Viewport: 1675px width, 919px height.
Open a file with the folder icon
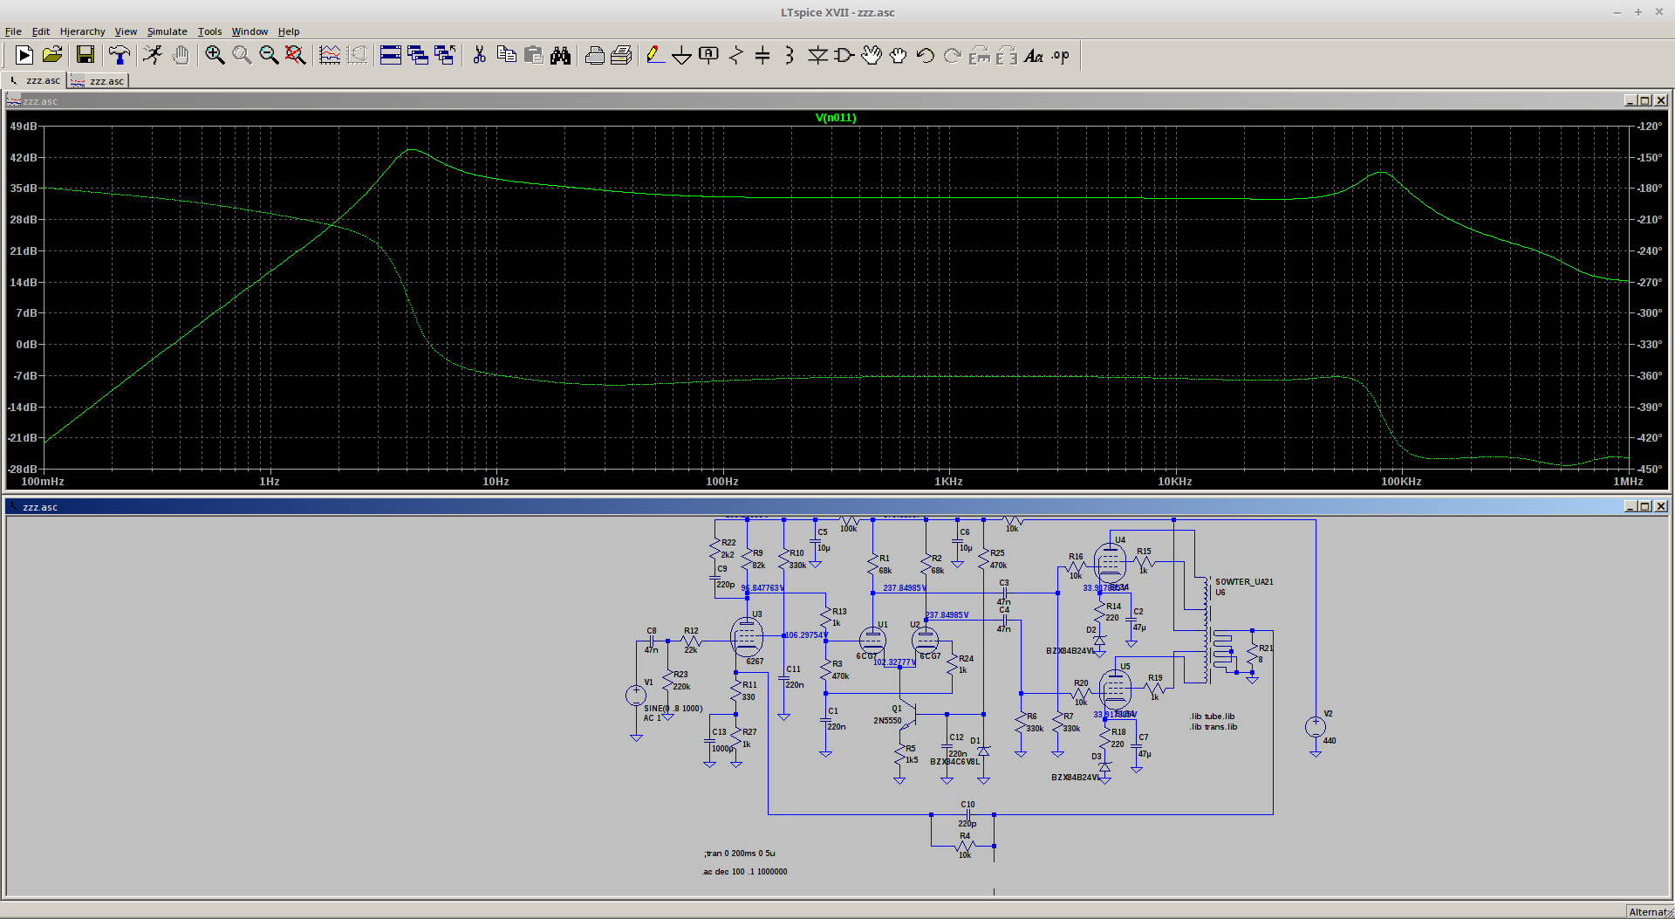[52, 56]
